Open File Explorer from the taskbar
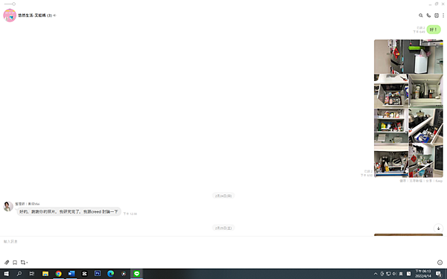This screenshot has height=279, width=447. [x=45, y=274]
